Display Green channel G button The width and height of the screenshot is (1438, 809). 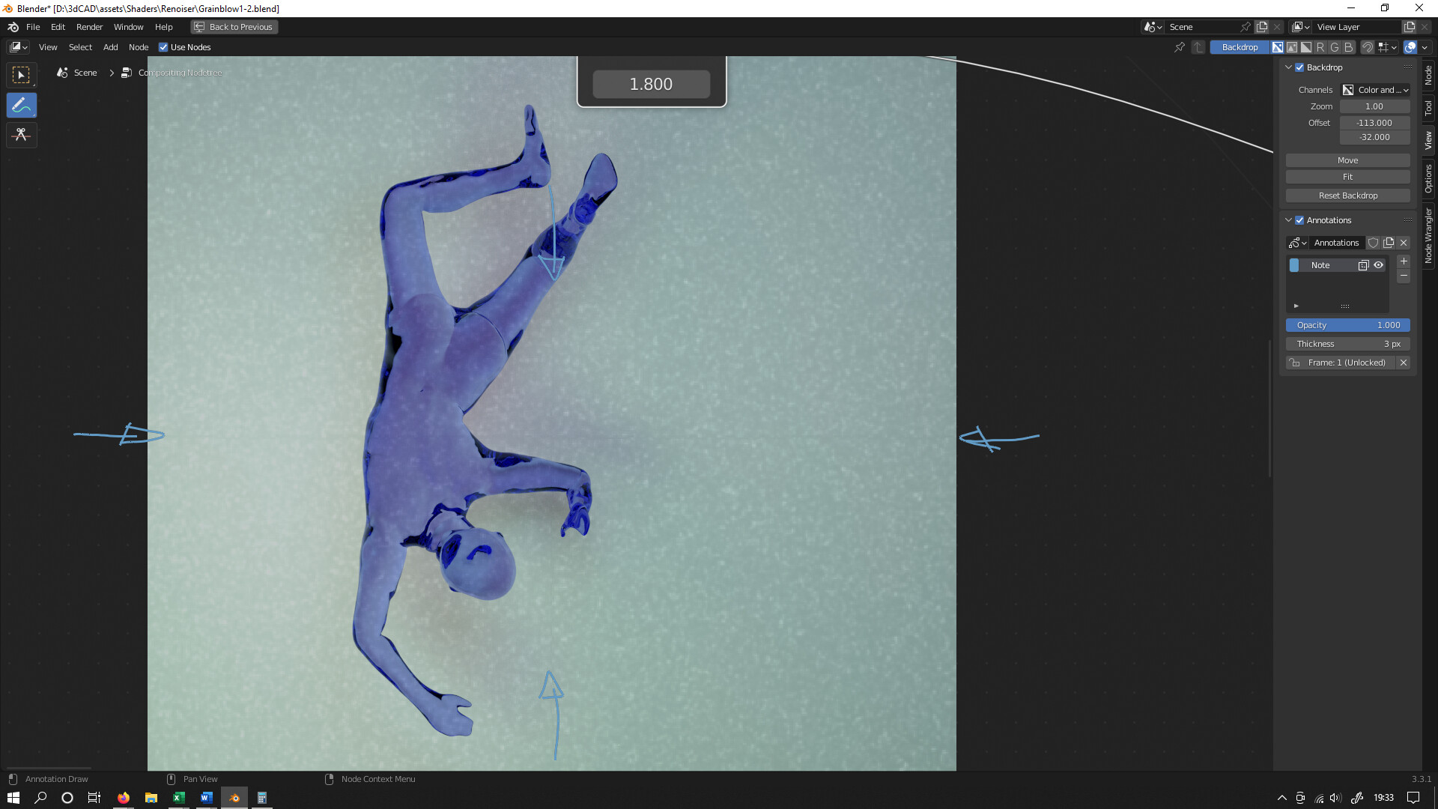click(1335, 47)
